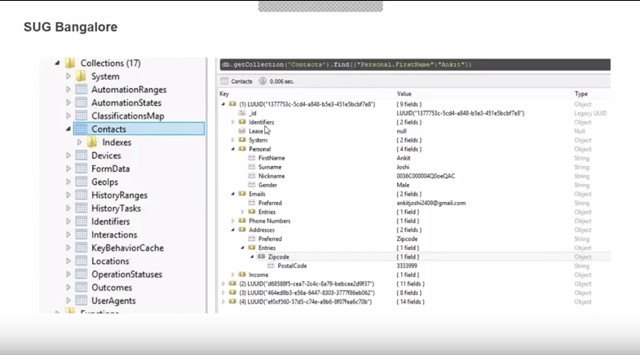This screenshot has width=640, height=355.
Task: Expand the Identifiers field in results
Action: [x=233, y=122]
